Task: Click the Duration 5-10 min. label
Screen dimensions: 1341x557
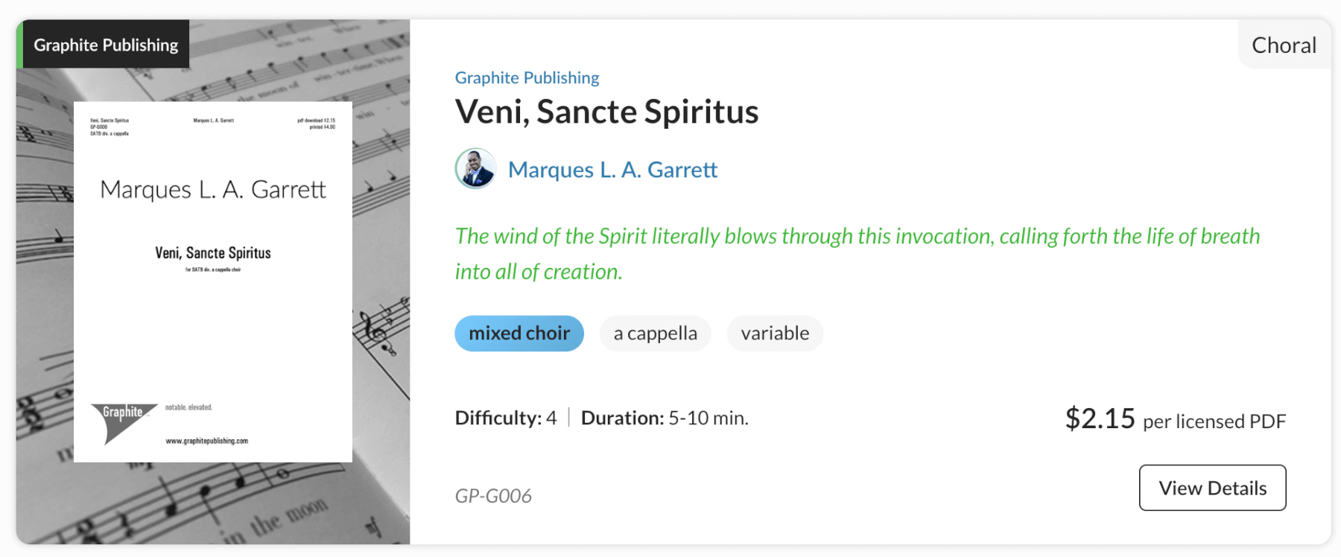Action: tap(665, 418)
